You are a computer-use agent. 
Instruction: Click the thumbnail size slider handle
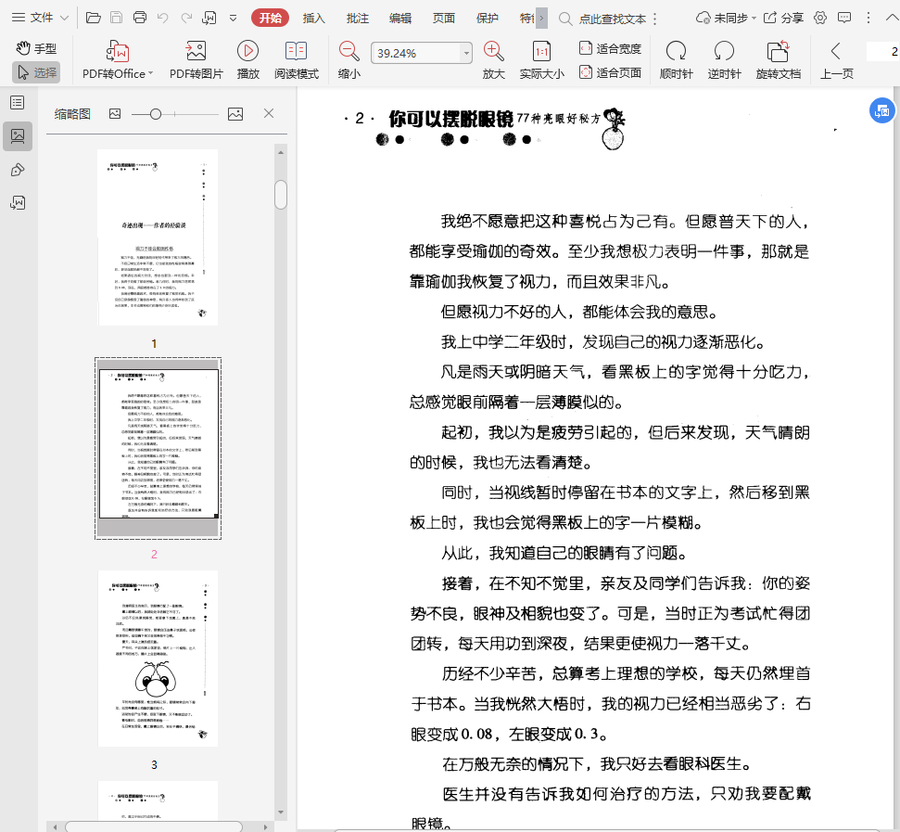156,114
